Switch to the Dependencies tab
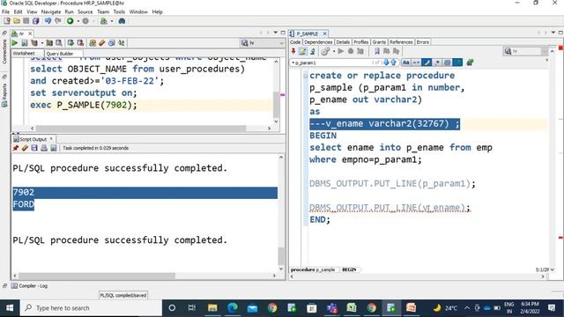 (x=318, y=42)
